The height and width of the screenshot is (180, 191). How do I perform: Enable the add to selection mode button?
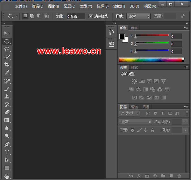point(32,16)
